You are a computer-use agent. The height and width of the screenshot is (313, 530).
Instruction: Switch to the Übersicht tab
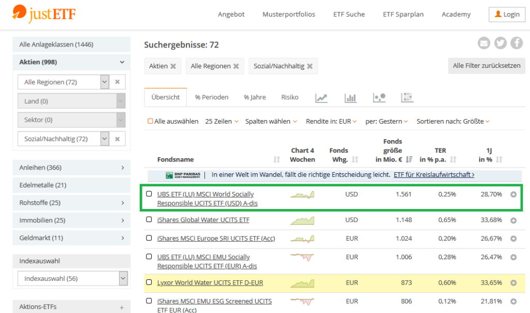click(166, 97)
